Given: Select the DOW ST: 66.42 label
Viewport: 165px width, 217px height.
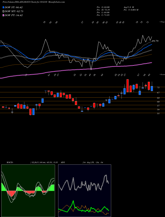Looking at the screenshot, I should coord(14,7).
